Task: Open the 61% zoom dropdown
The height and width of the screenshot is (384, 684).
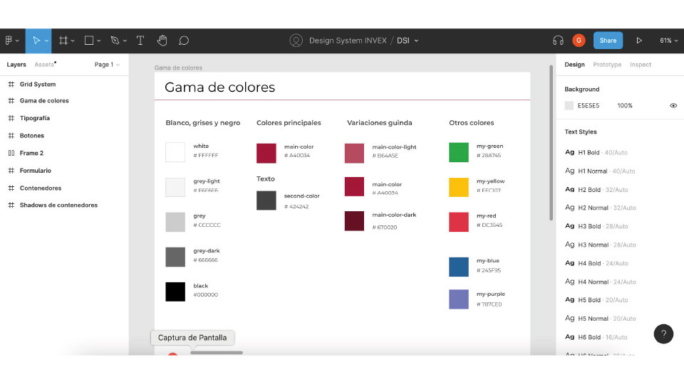Action: point(669,41)
